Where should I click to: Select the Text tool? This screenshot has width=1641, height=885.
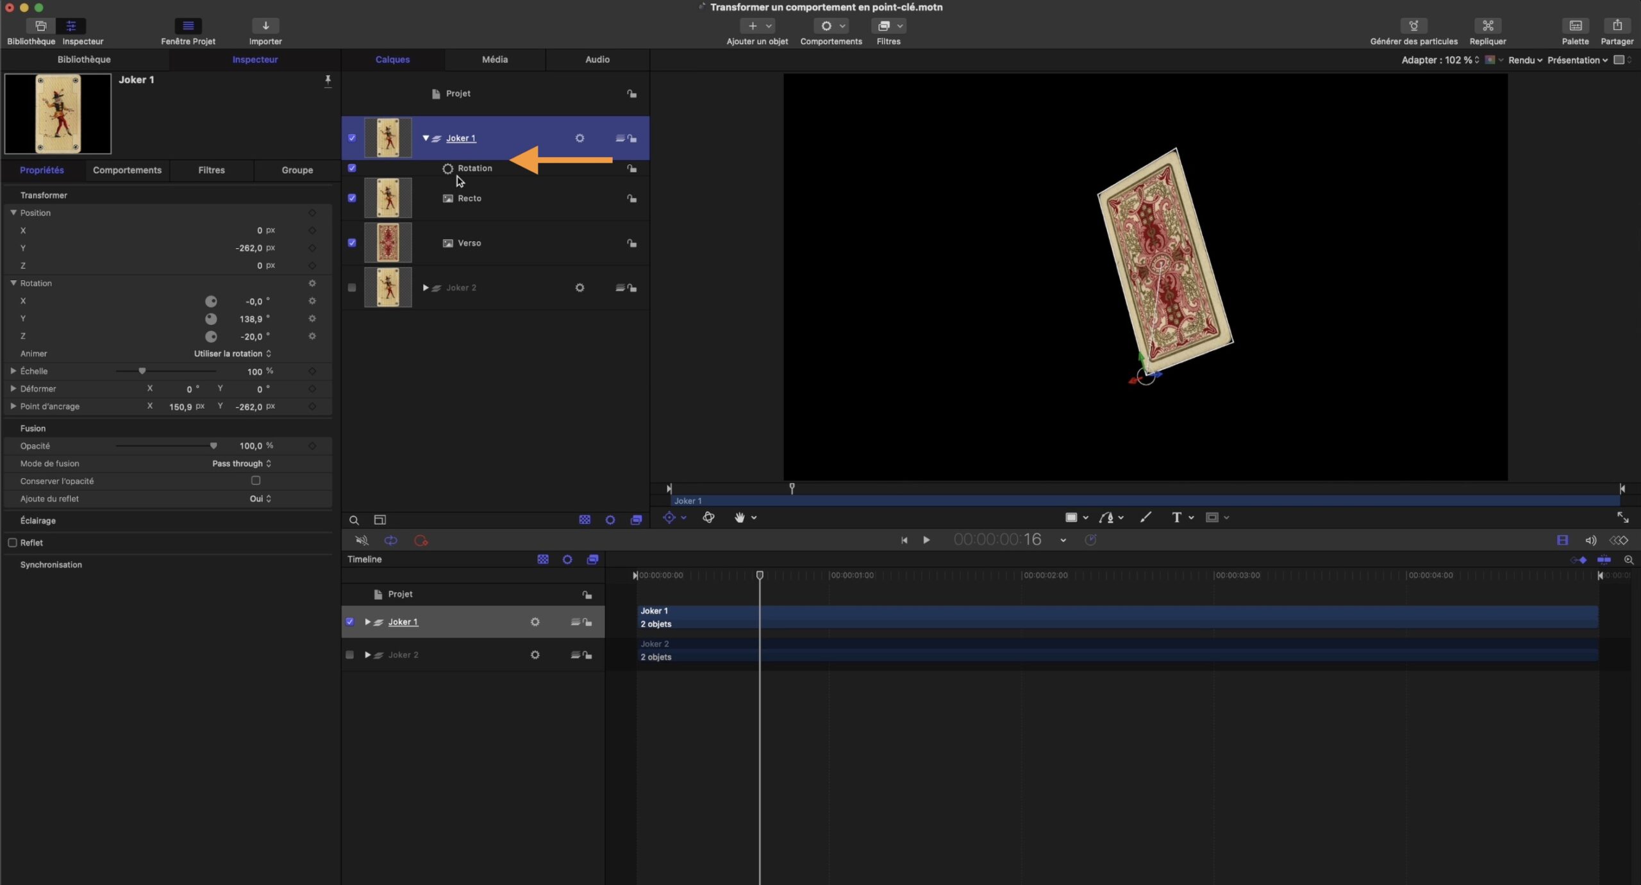tap(1176, 518)
